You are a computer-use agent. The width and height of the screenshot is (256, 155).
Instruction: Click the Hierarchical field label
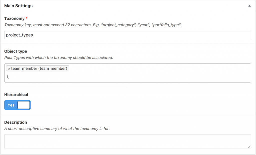click(16, 94)
